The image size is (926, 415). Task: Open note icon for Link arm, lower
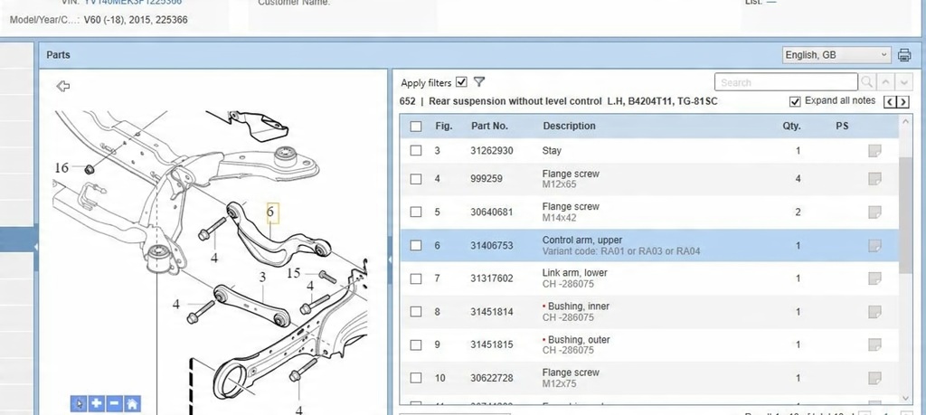[874, 278]
